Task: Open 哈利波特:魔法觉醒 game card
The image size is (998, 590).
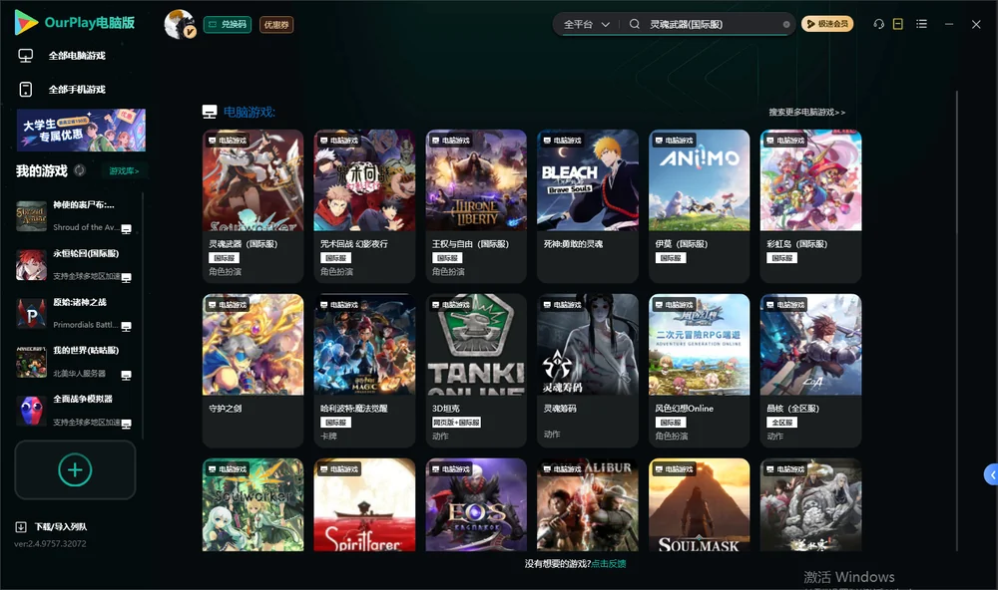Action: pyautogui.click(x=364, y=371)
